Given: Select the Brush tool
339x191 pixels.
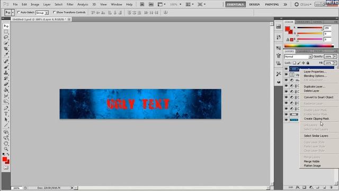Looking at the screenshot, I should (x=6, y=67).
